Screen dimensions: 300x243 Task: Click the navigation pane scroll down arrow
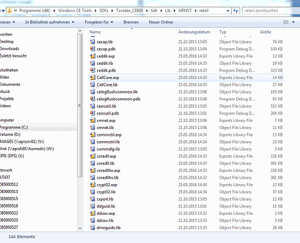80,228
